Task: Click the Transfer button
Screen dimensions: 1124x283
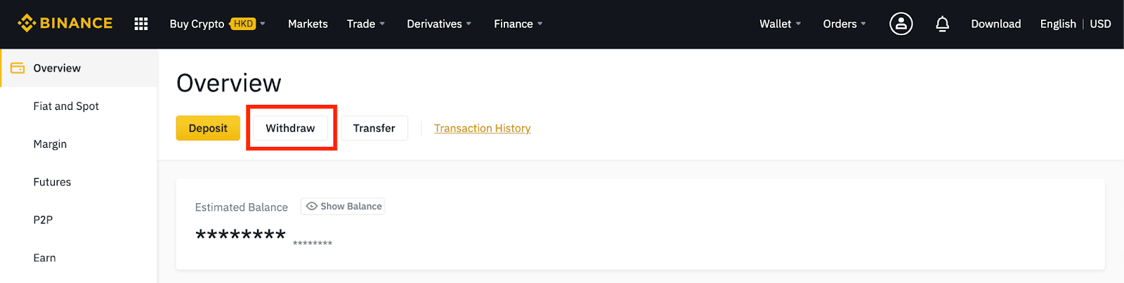Action: [374, 128]
